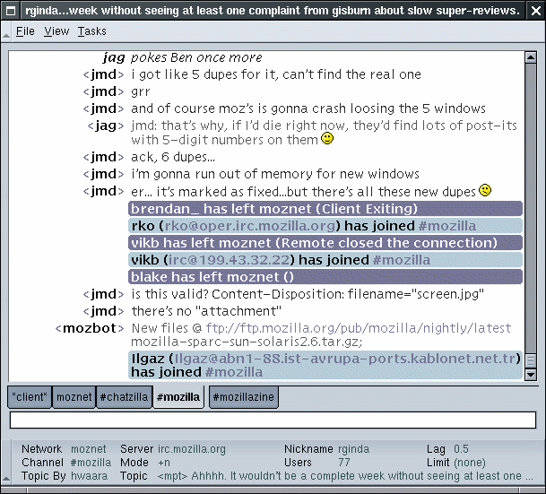Click the scrollbar down arrow

click(531, 375)
